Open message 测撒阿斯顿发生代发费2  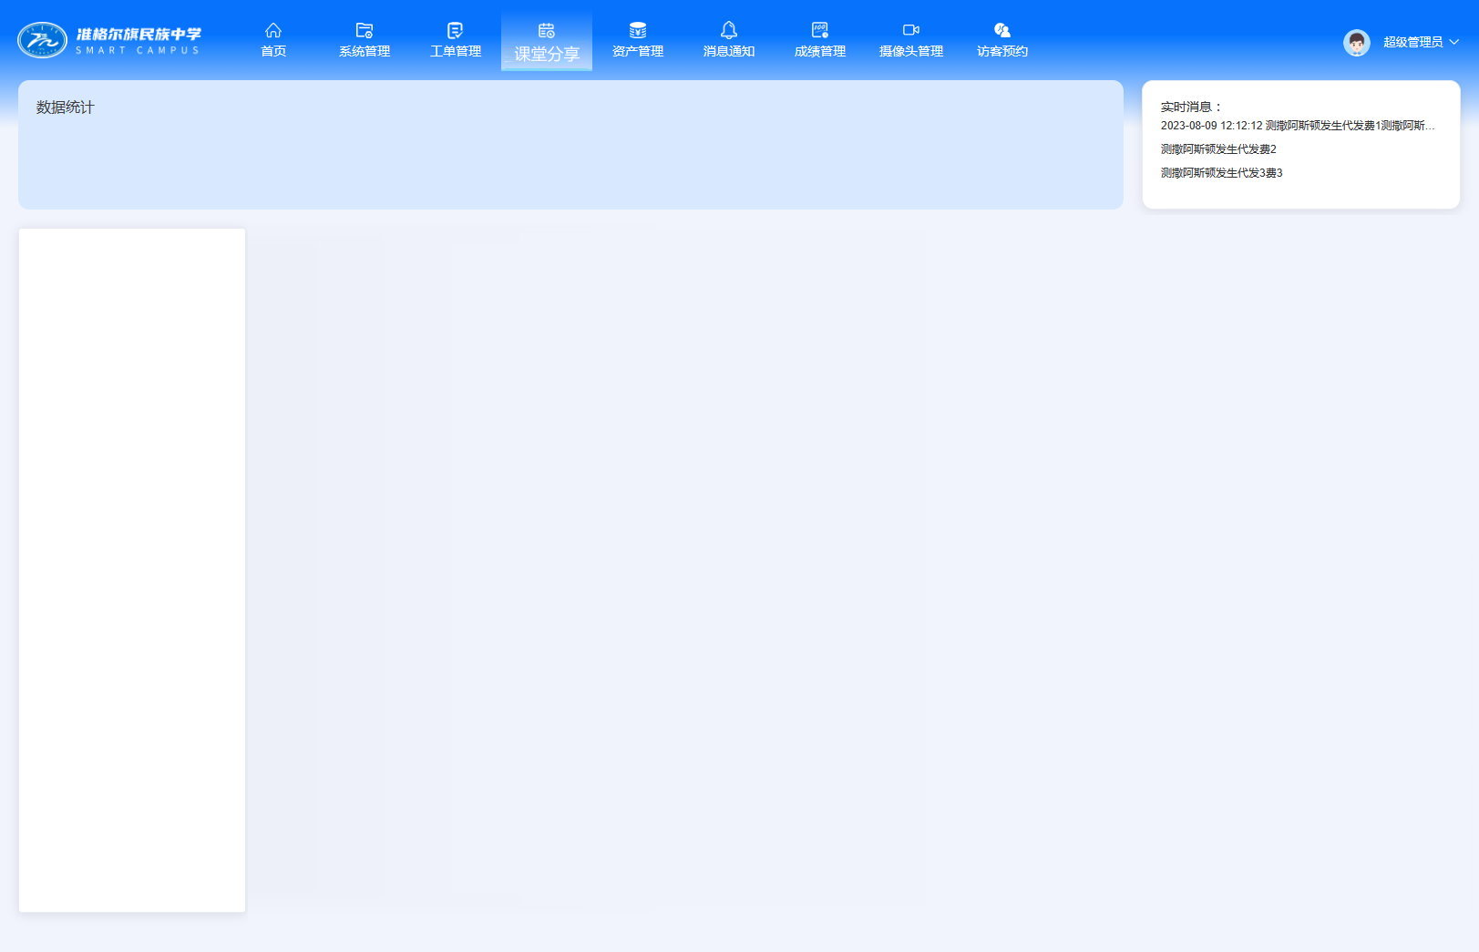pyautogui.click(x=1218, y=149)
